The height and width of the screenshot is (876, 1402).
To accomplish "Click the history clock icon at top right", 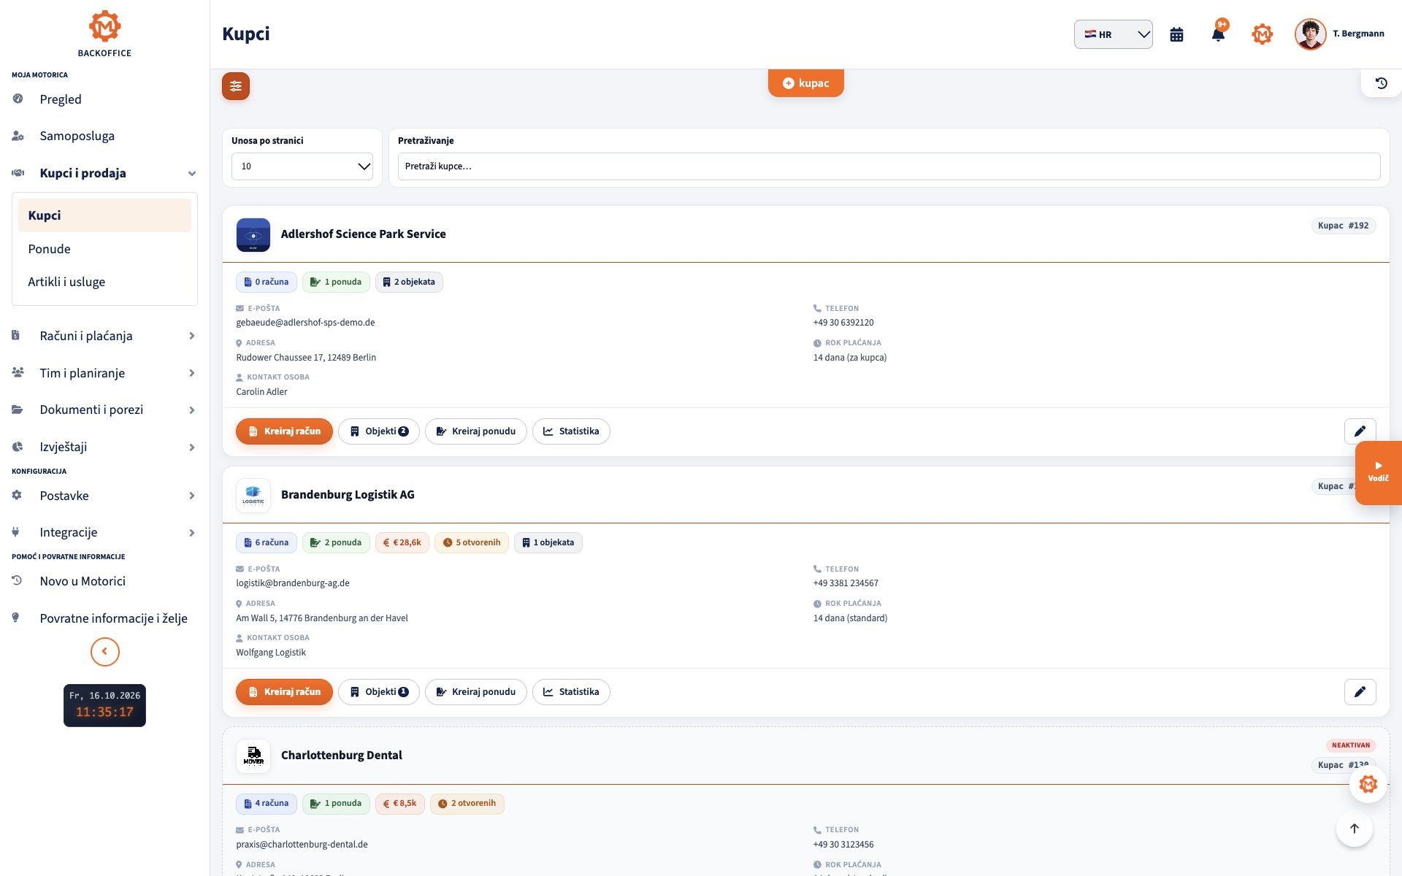I will (x=1381, y=83).
